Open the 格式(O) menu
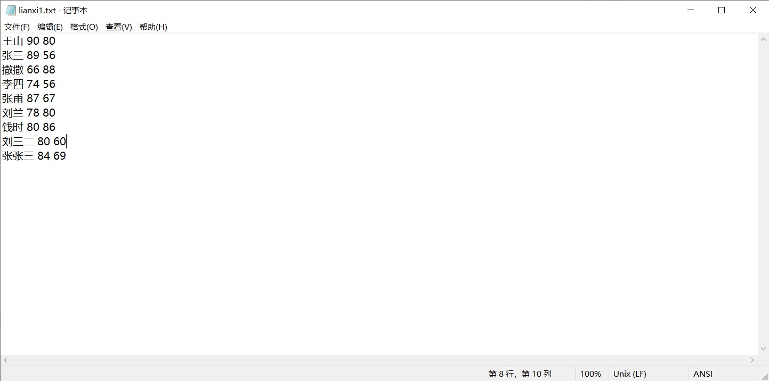769x381 pixels. [84, 27]
